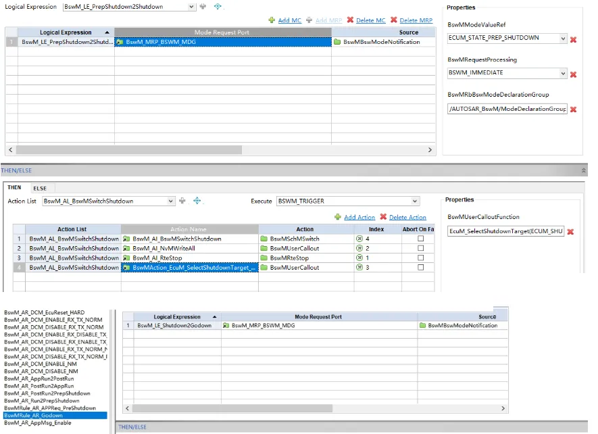Click the Add MC link
Viewport: 598px width, 434px height.
point(289,20)
